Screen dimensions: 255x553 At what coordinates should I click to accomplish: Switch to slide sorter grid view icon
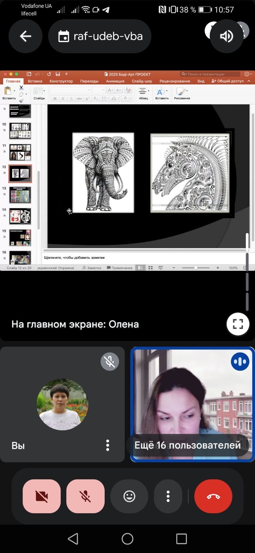point(150,268)
